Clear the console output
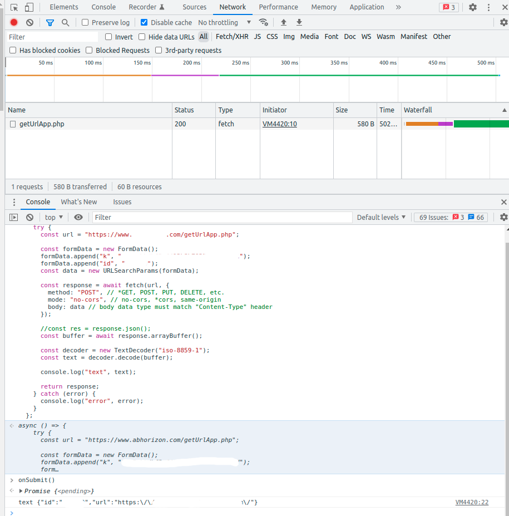 [30, 217]
